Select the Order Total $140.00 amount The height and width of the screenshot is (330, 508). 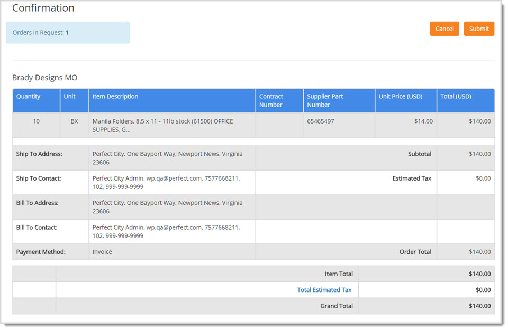(479, 252)
